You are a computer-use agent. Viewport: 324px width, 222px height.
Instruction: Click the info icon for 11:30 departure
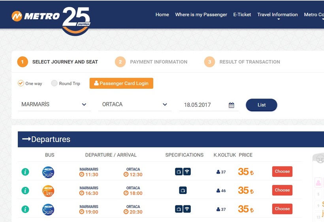click(x=25, y=172)
